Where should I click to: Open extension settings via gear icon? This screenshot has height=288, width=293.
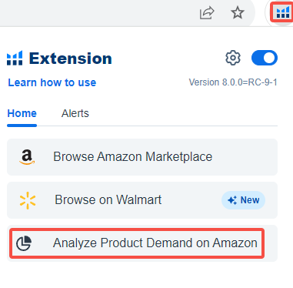(233, 58)
